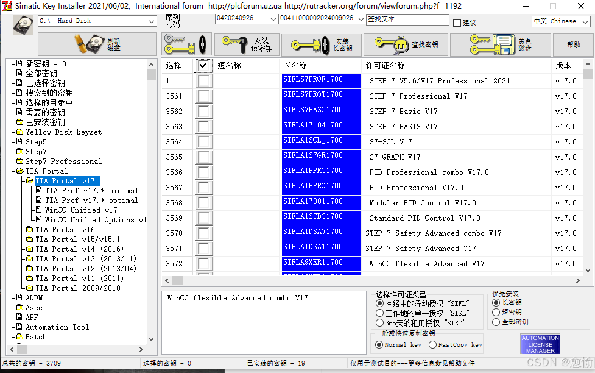The image size is (595, 373).
Task: Click key table horizontal scrollbar right arrow
Action: pyautogui.click(x=577, y=281)
